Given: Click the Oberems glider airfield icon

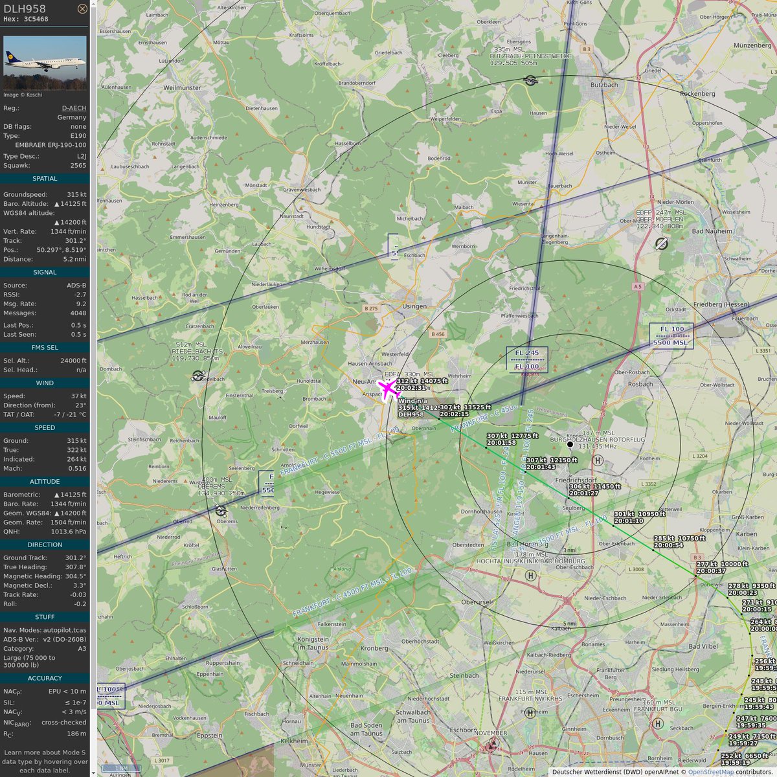Looking at the screenshot, I should click(x=221, y=512).
